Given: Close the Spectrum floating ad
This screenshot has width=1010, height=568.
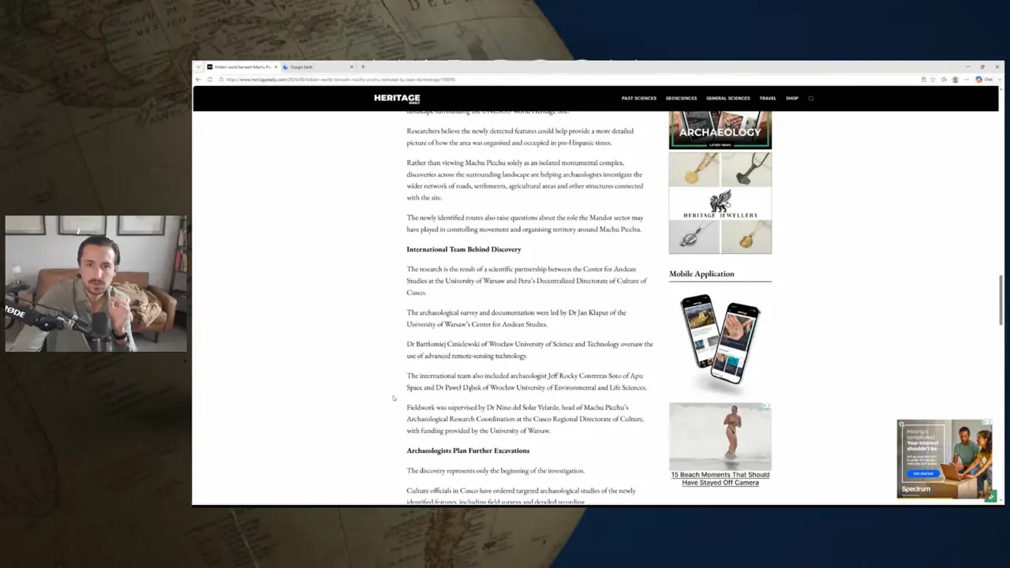Looking at the screenshot, I should tap(901, 424).
